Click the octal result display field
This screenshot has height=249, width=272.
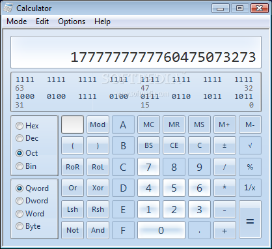point(136,52)
